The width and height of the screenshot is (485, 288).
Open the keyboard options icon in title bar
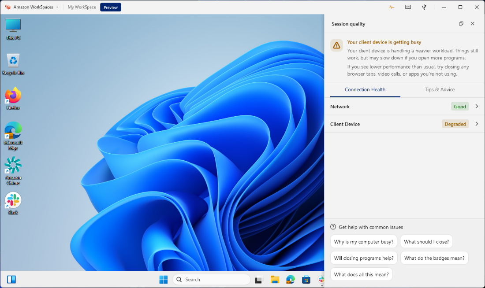408,7
